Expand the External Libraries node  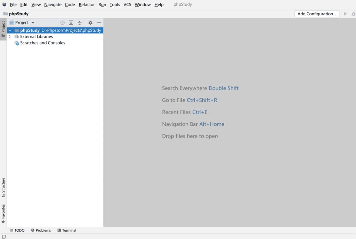pyautogui.click(x=10, y=36)
